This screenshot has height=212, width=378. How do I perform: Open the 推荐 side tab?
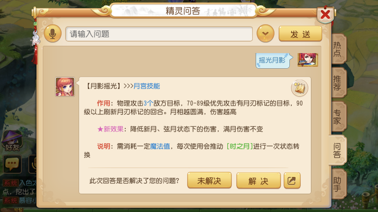coord(337,83)
